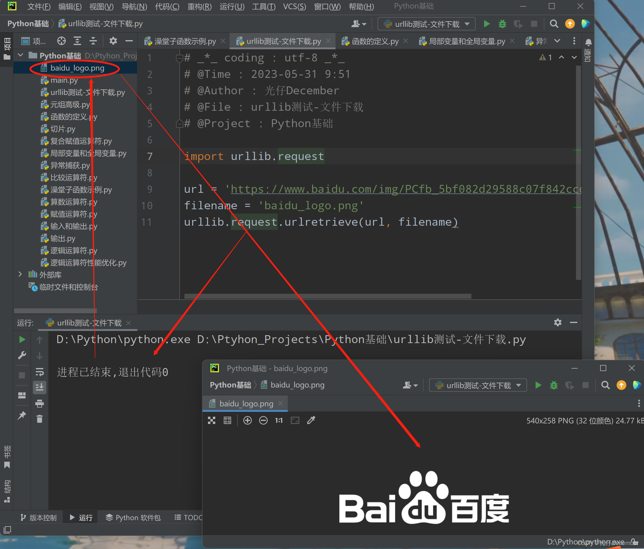The height and width of the screenshot is (549, 644).
Task: Open project panel gear options
Action: 113,41
